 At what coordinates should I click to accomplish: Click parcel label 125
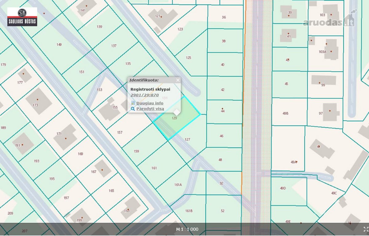point(188,58)
